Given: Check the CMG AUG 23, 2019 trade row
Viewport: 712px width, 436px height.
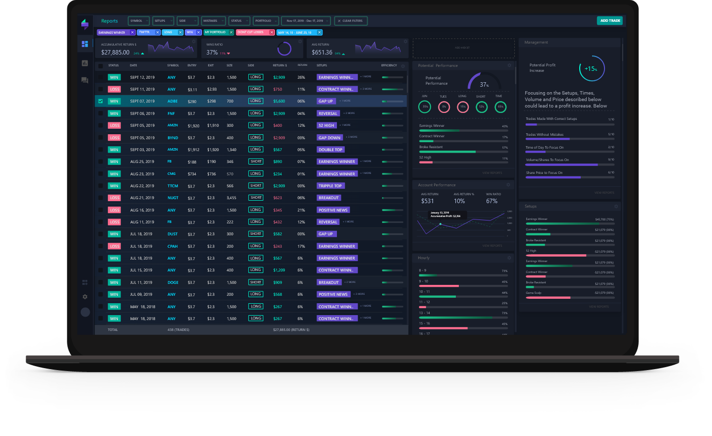Looking at the screenshot, I should pyautogui.click(x=101, y=174).
